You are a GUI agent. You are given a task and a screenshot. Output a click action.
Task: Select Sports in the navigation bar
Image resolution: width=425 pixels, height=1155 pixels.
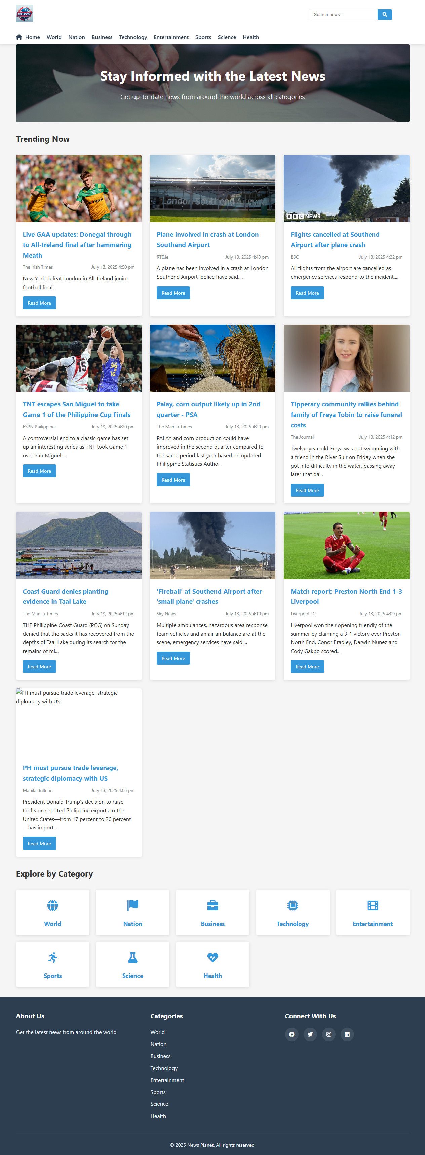[203, 37]
